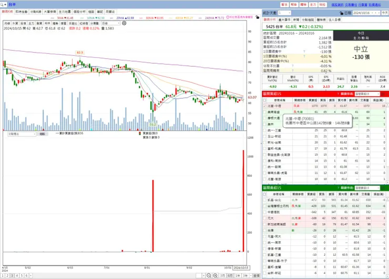Open the 行事曆 link
This screenshot has height=279, width=389.
click(x=363, y=5)
